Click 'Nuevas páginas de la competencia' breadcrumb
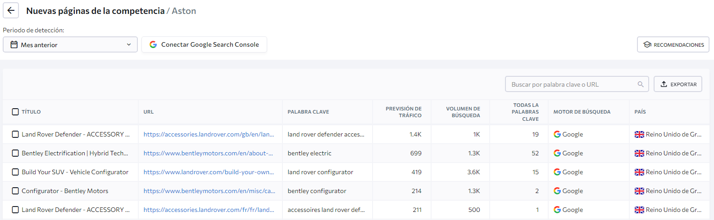Screen dimensions: 714x220 click(96, 11)
